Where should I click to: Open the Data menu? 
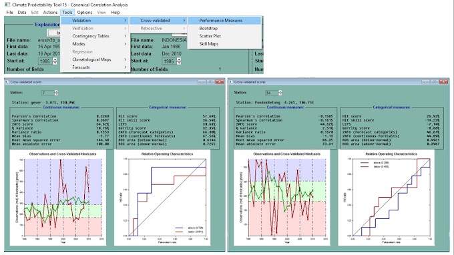pyautogui.click(x=22, y=13)
